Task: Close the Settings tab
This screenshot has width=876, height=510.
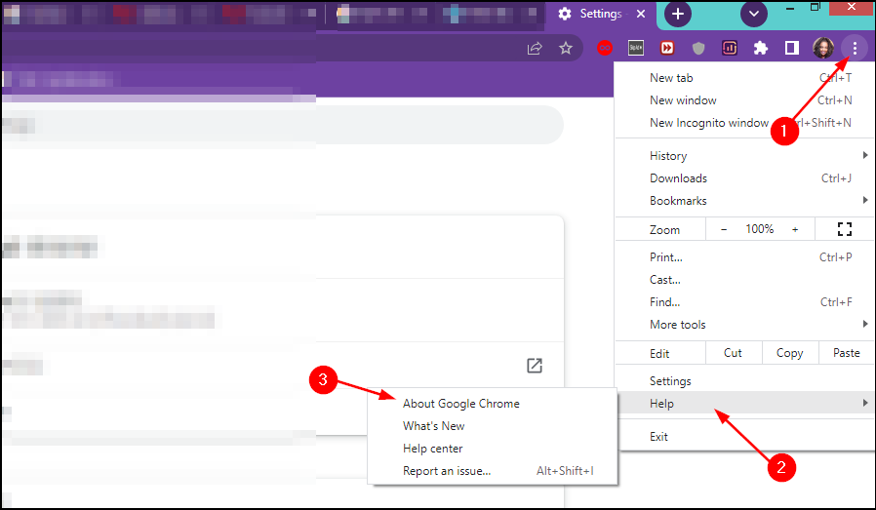Action: [x=641, y=14]
